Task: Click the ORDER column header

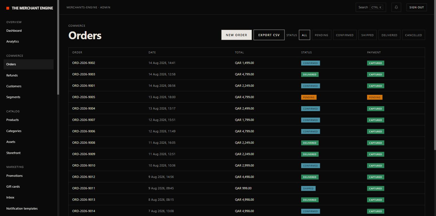Action: (77, 52)
